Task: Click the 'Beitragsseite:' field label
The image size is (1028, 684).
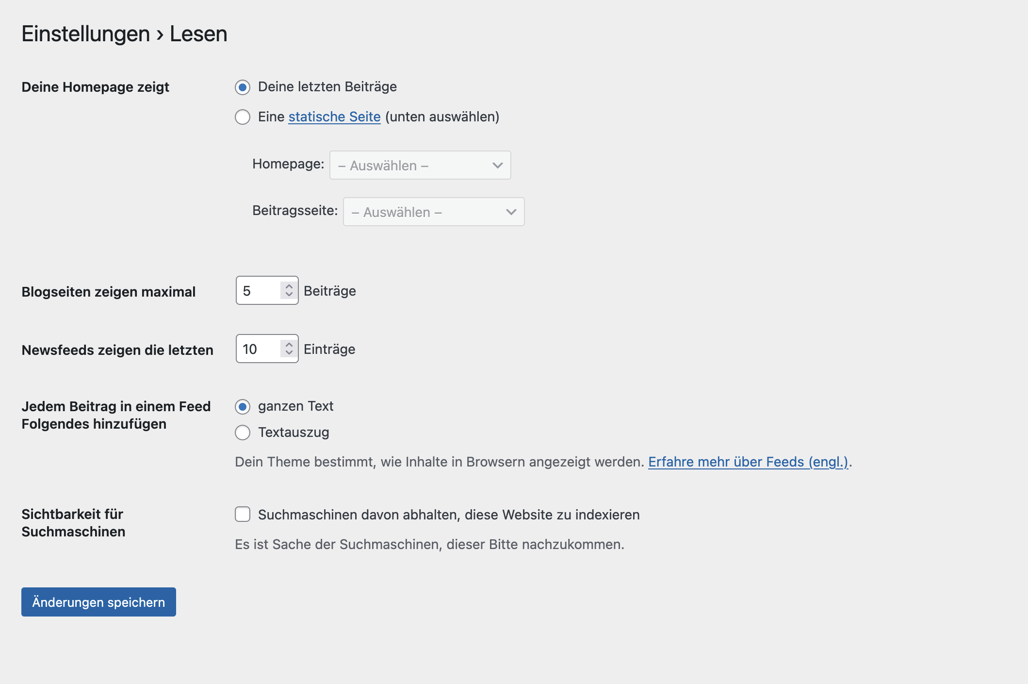Action: pyautogui.click(x=295, y=211)
